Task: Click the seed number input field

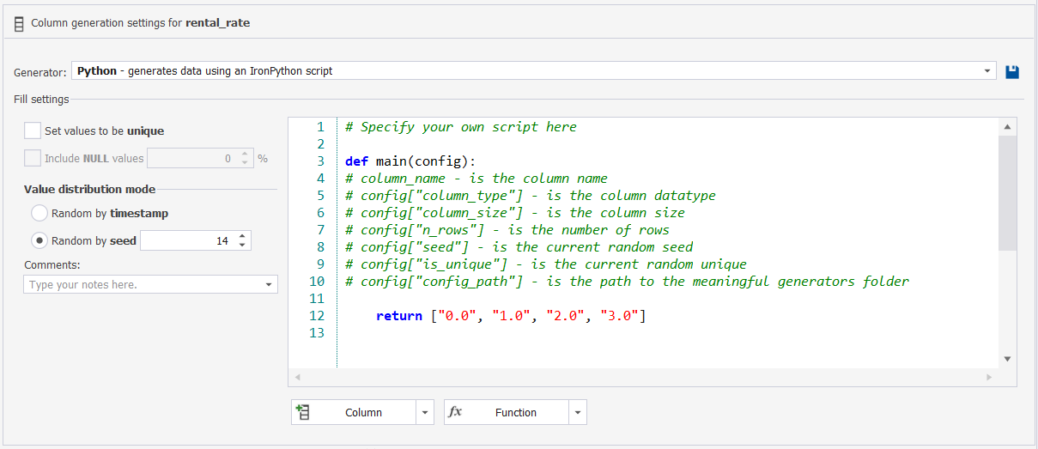Action: tap(188, 240)
